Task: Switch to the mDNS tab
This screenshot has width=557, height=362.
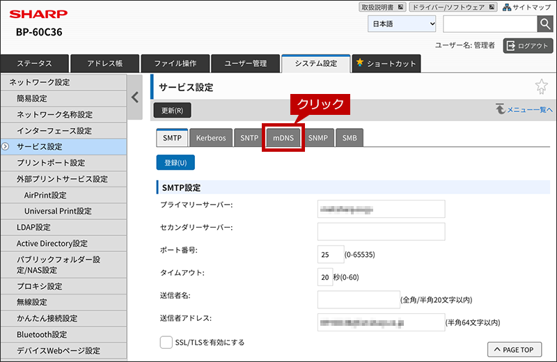Action: pyautogui.click(x=283, y=138)
